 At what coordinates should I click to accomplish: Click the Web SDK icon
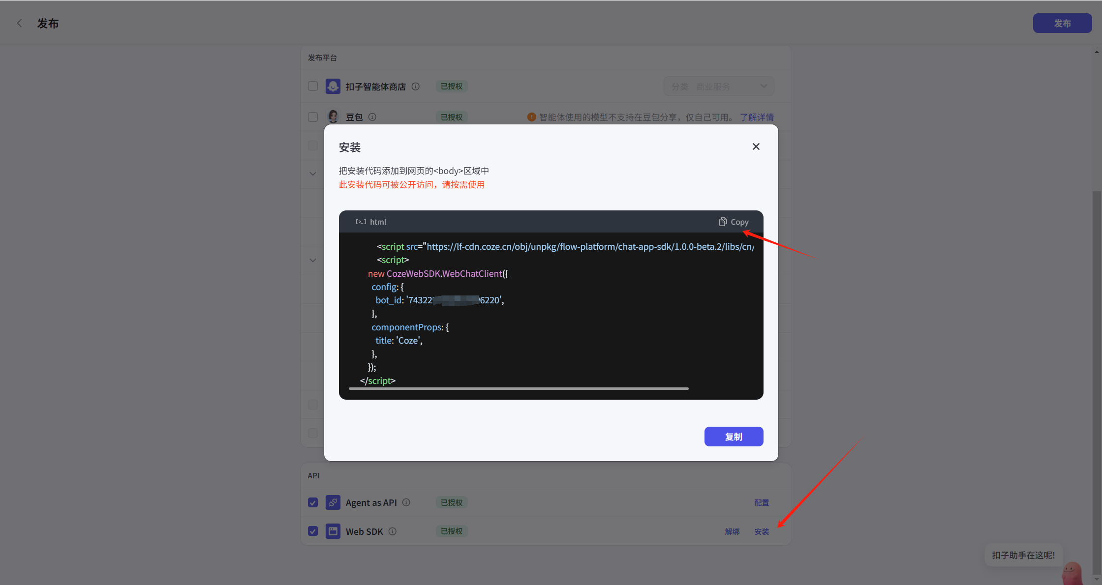pos(333,531)
